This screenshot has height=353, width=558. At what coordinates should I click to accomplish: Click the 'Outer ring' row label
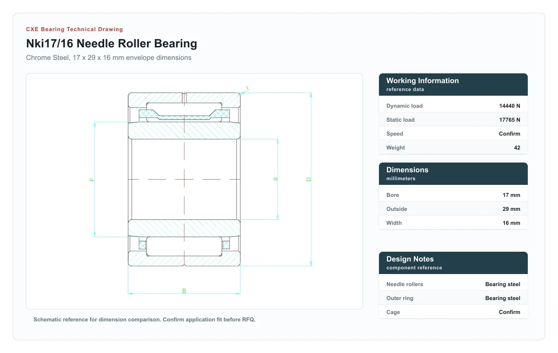point(400,298)
